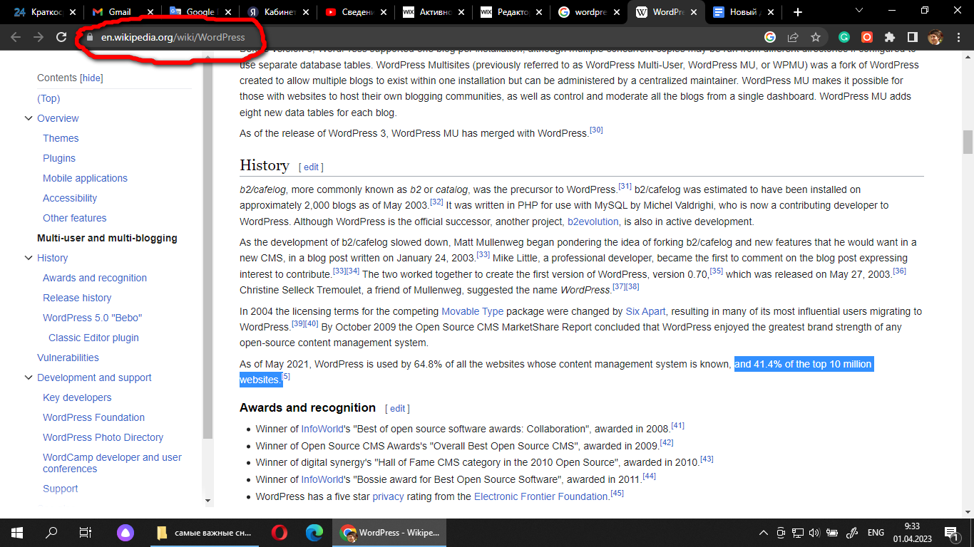Bookmark this page with the star icon
The height and width of the screenshot is (547, 974).
coord(816,37)
